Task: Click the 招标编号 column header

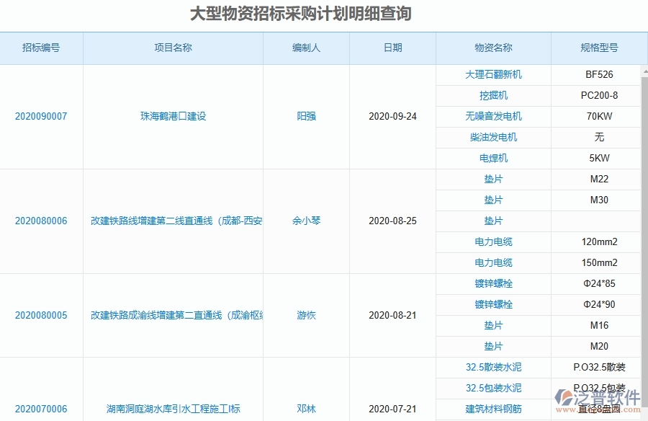Action: click(x=42, y=48)
